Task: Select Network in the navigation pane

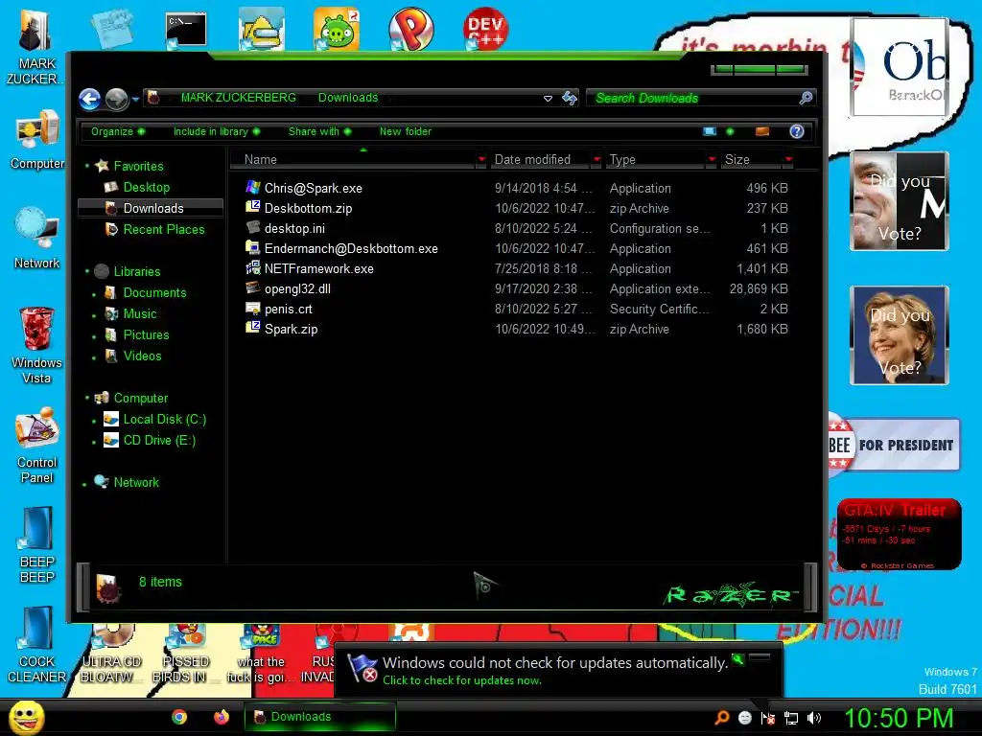Action: coord(136,483)
